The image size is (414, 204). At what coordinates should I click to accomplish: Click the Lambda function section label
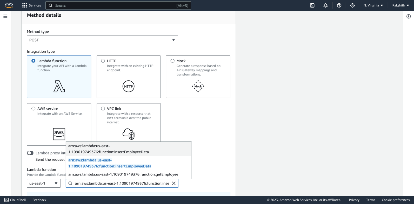42,170
